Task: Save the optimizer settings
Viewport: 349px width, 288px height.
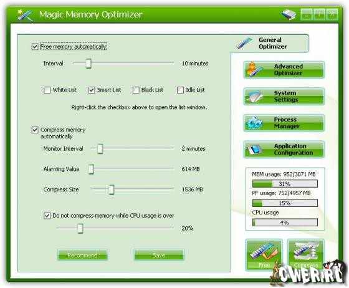Action: coord(159,255)
